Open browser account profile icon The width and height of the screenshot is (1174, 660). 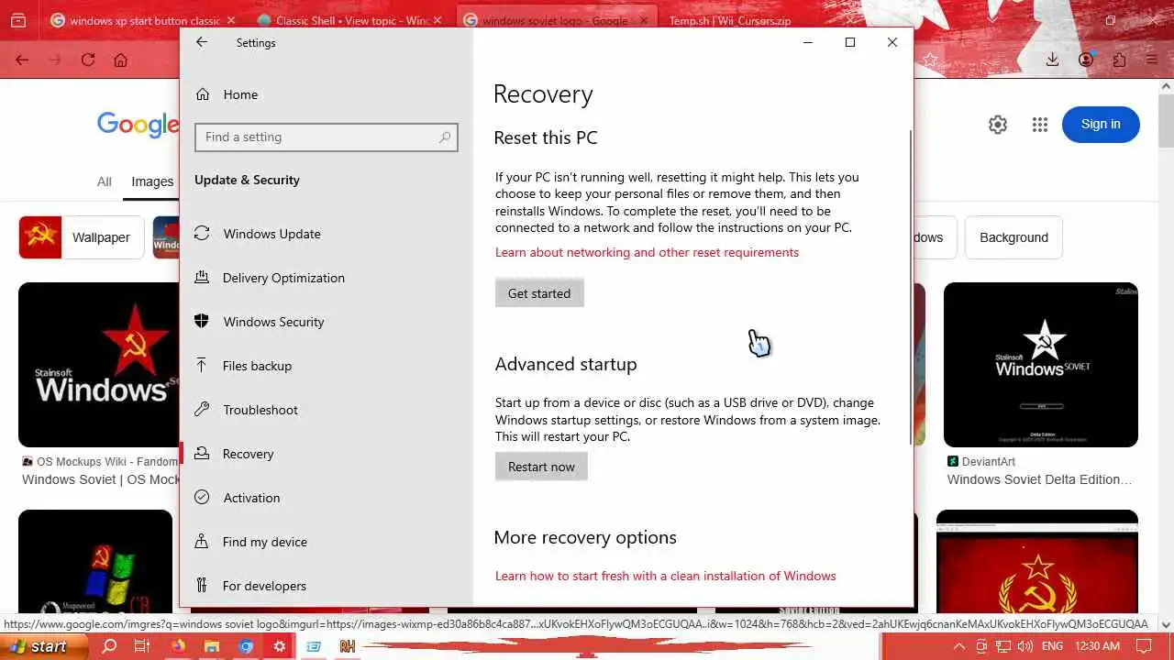(x=1086, y=60)
